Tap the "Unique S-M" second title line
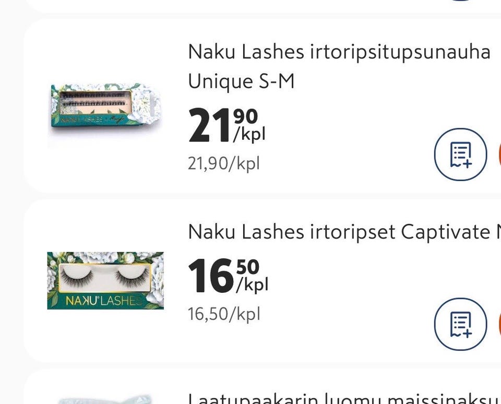 point(241,81)
